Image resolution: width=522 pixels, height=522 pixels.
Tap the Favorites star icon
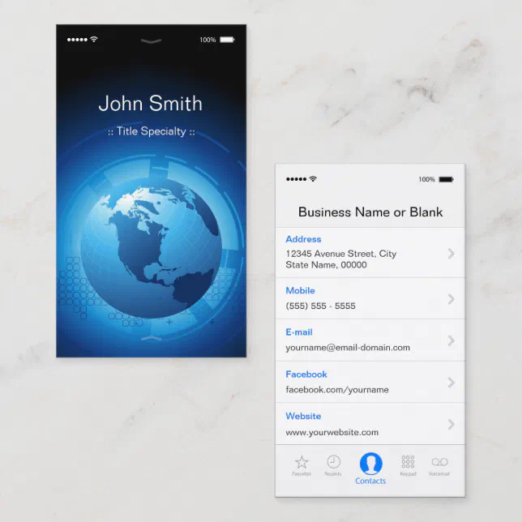302,462
